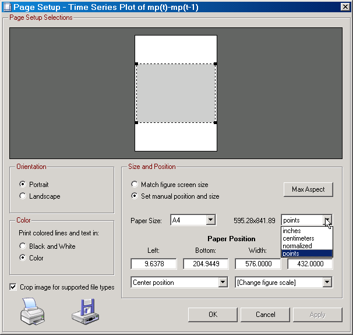Open the Paper Size A4 dropdown
The image size is (353, 335).
(193, 220)
